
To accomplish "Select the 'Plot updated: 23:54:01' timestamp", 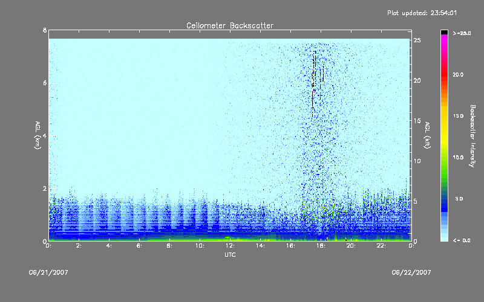I will pyautogui.click(x=422, y=13).
